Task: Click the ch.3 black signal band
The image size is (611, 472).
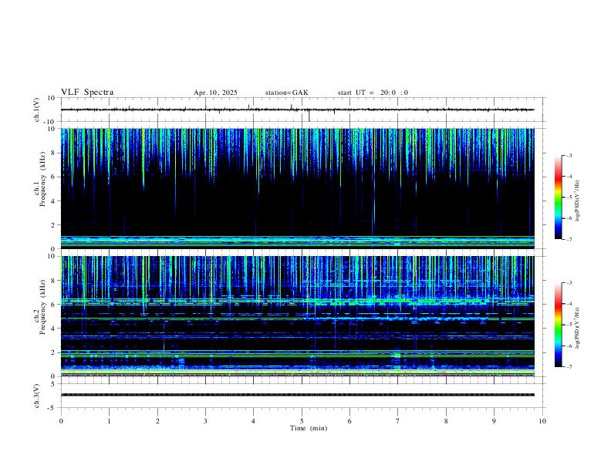Action: pos(297,395)
